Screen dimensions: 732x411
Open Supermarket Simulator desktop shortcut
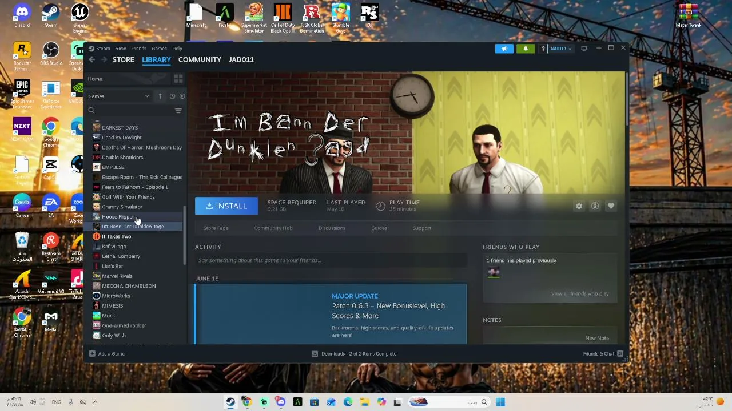pos(254,17)
